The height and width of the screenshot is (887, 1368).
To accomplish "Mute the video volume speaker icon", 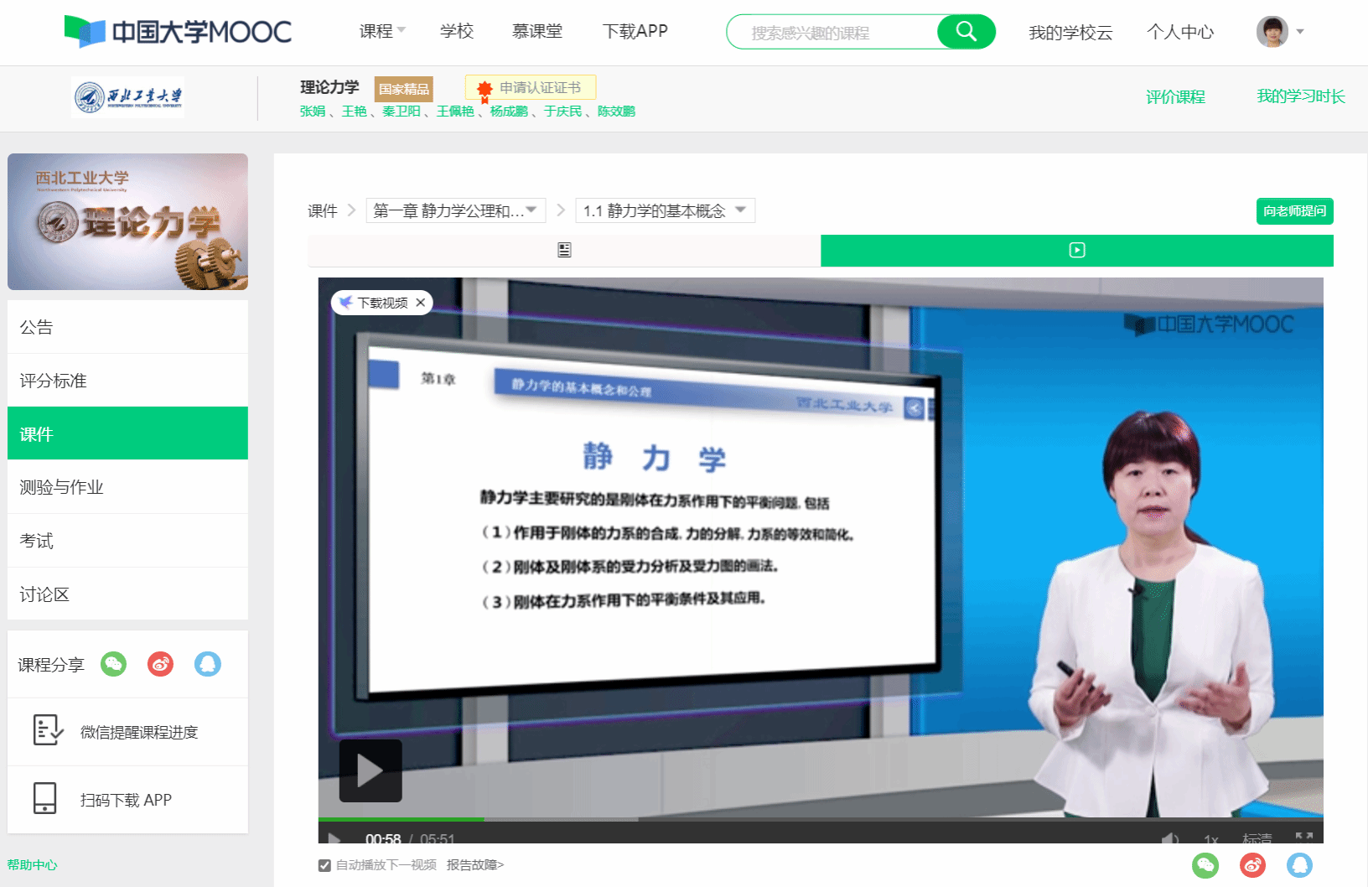I will point(1170,838).
